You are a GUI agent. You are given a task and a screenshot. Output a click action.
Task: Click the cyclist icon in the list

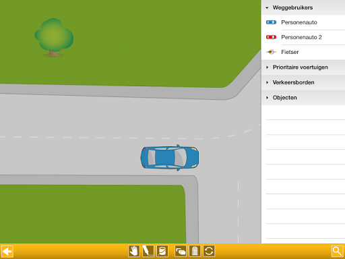(x=271, y=52)
